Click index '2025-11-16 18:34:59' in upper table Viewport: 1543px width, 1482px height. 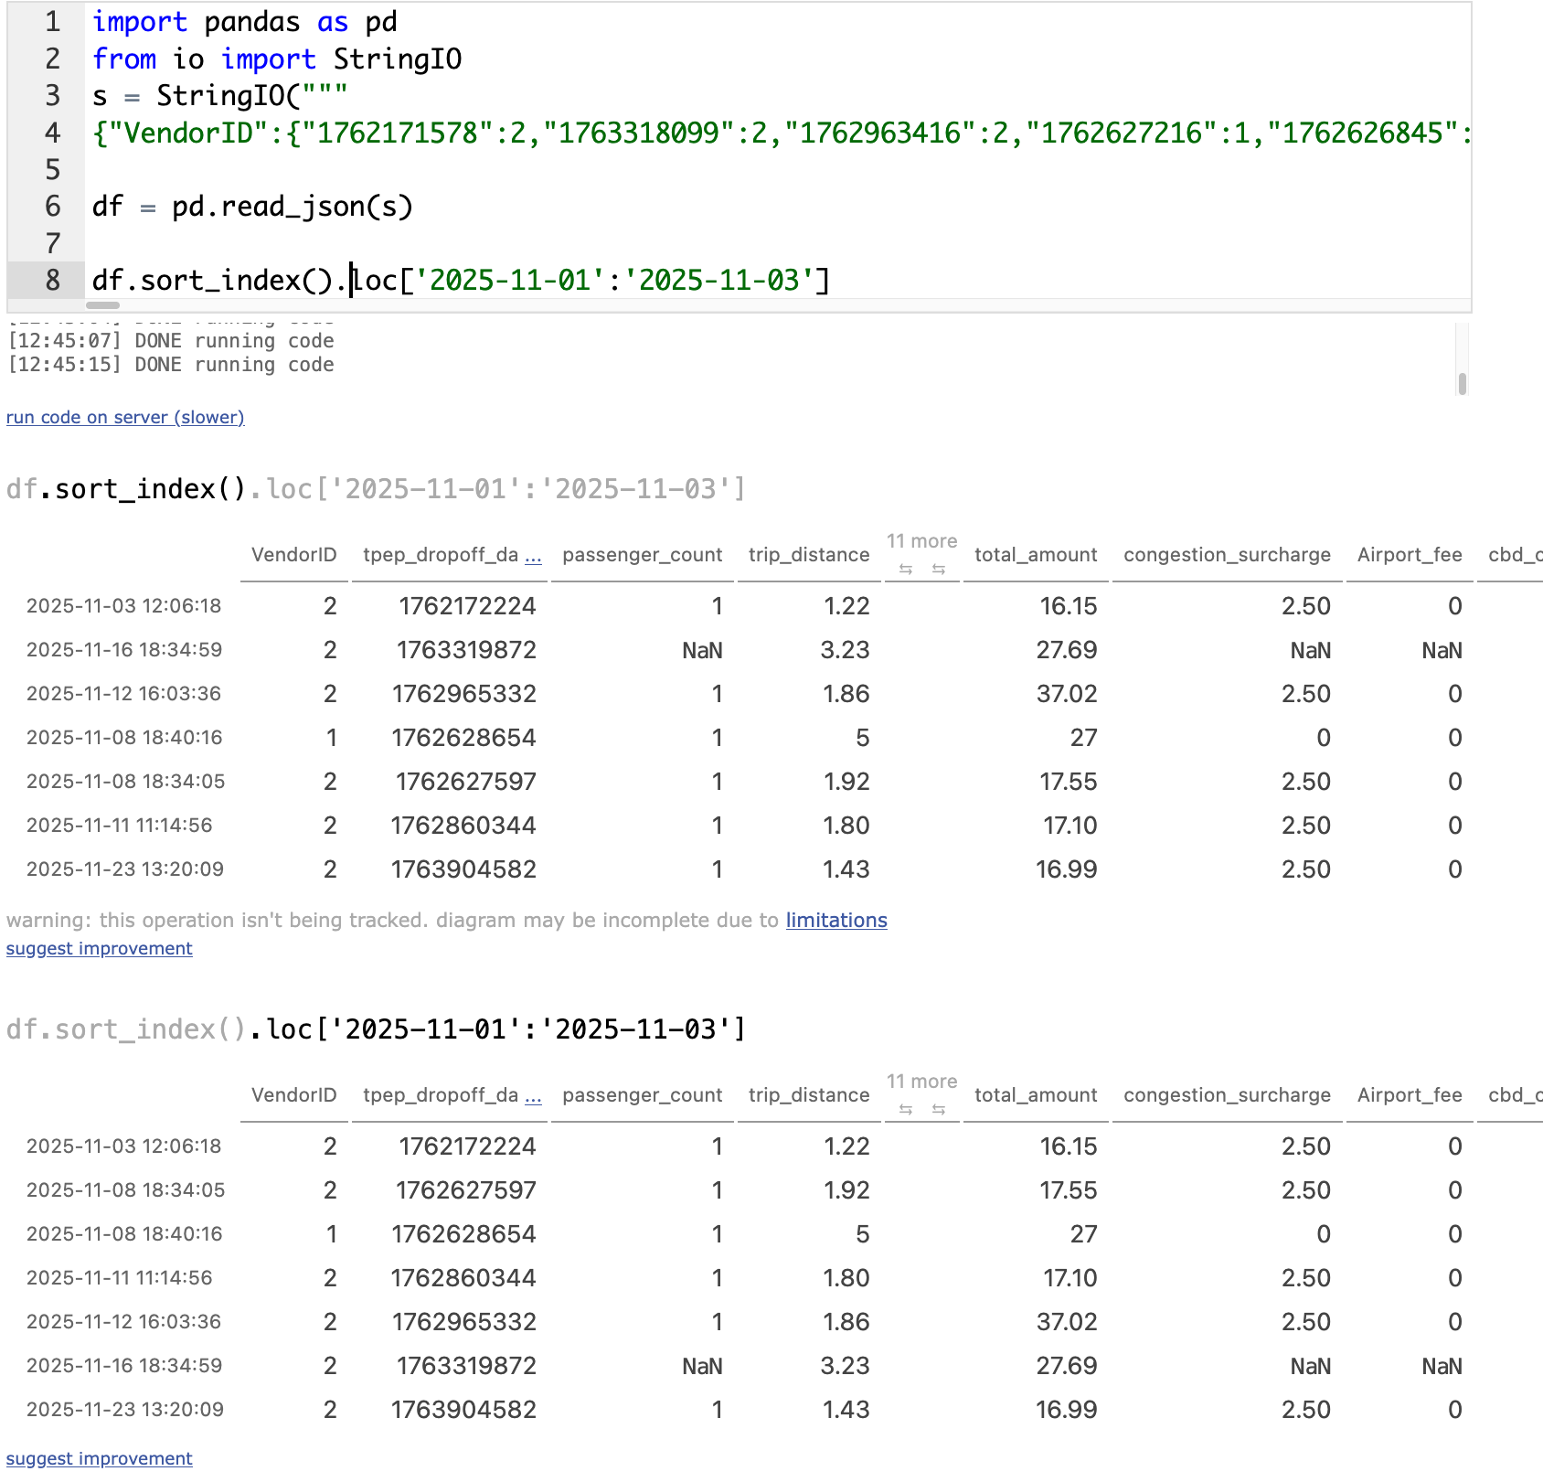[124, 650]
